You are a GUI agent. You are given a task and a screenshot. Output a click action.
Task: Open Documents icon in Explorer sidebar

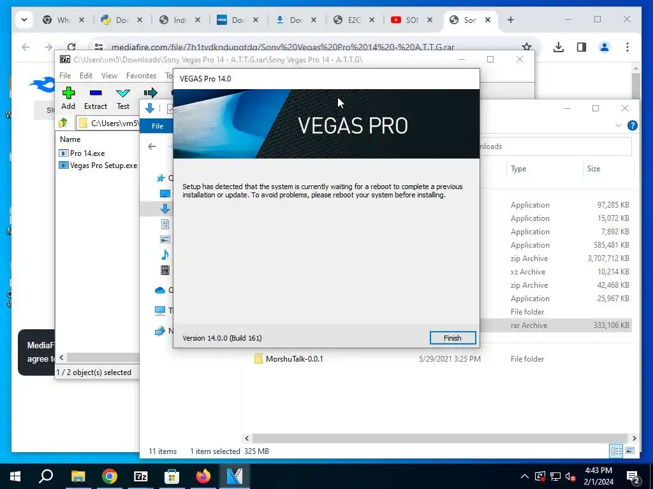[165, 224]
